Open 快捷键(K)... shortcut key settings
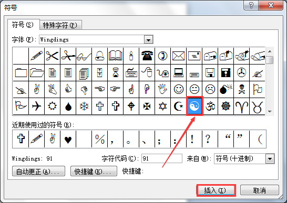 (x=94, y=171)
